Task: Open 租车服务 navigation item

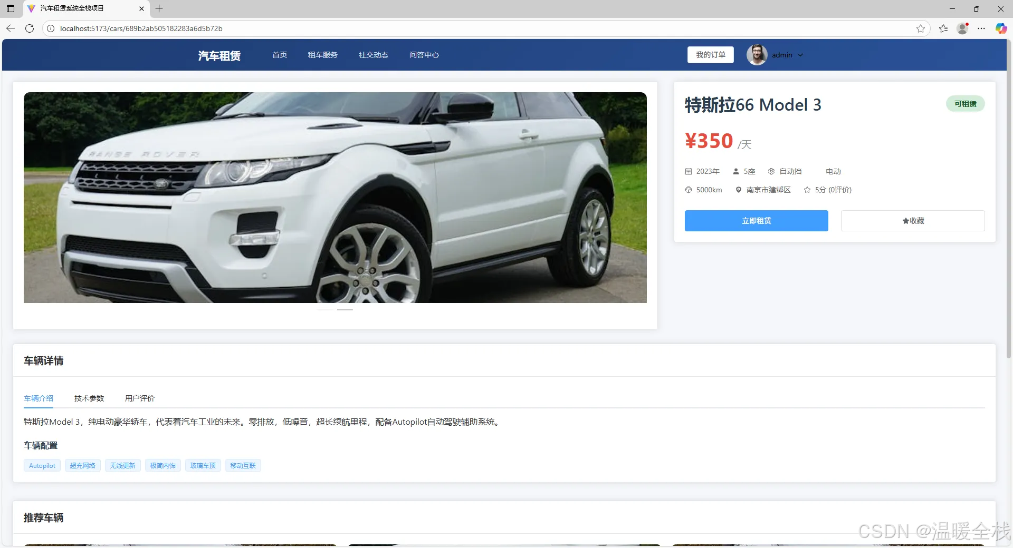Action: pyautogui.click(x=323, y=55)
